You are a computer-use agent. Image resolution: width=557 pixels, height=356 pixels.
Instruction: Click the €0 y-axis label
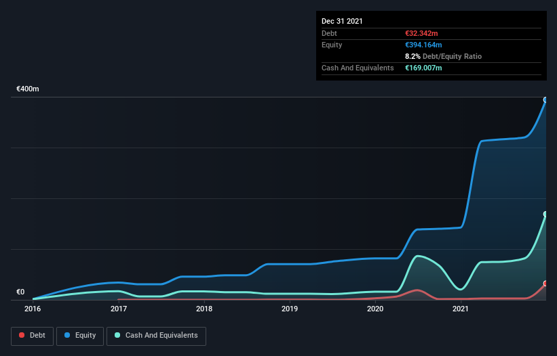(x=20, y=292)
